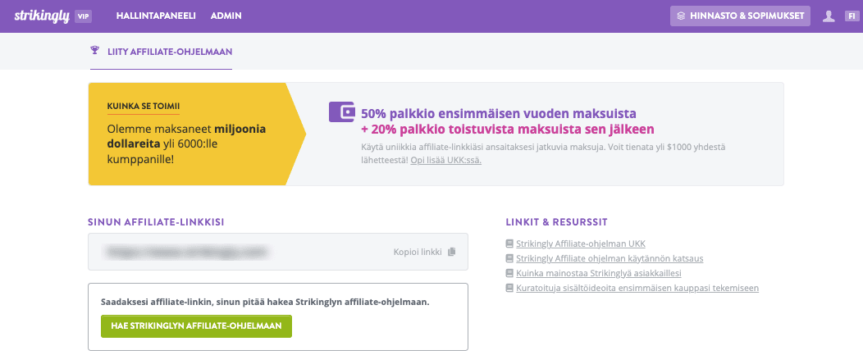
Task: Click the + 20% palkkio toistuvista text
Action: tap(508, 130)
